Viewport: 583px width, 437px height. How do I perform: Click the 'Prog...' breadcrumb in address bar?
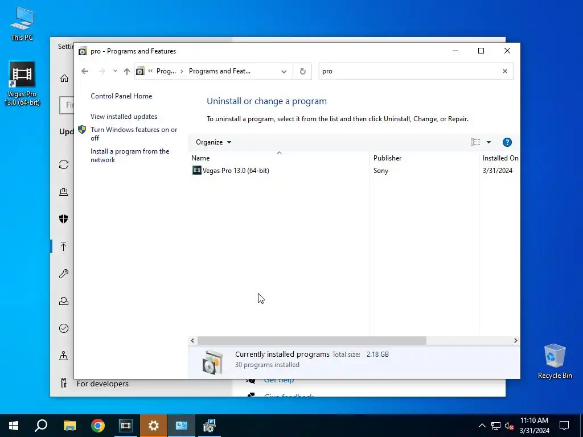(166, 71)
